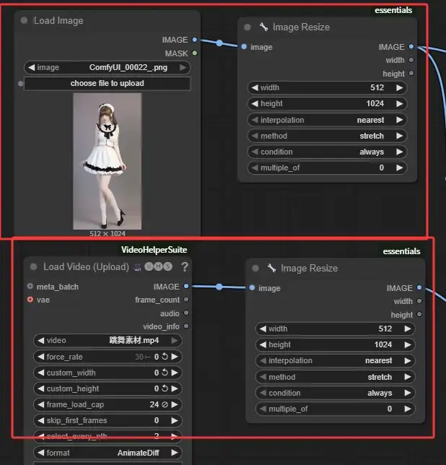Click the reset icon beside force_rate value

pos(164,357)
